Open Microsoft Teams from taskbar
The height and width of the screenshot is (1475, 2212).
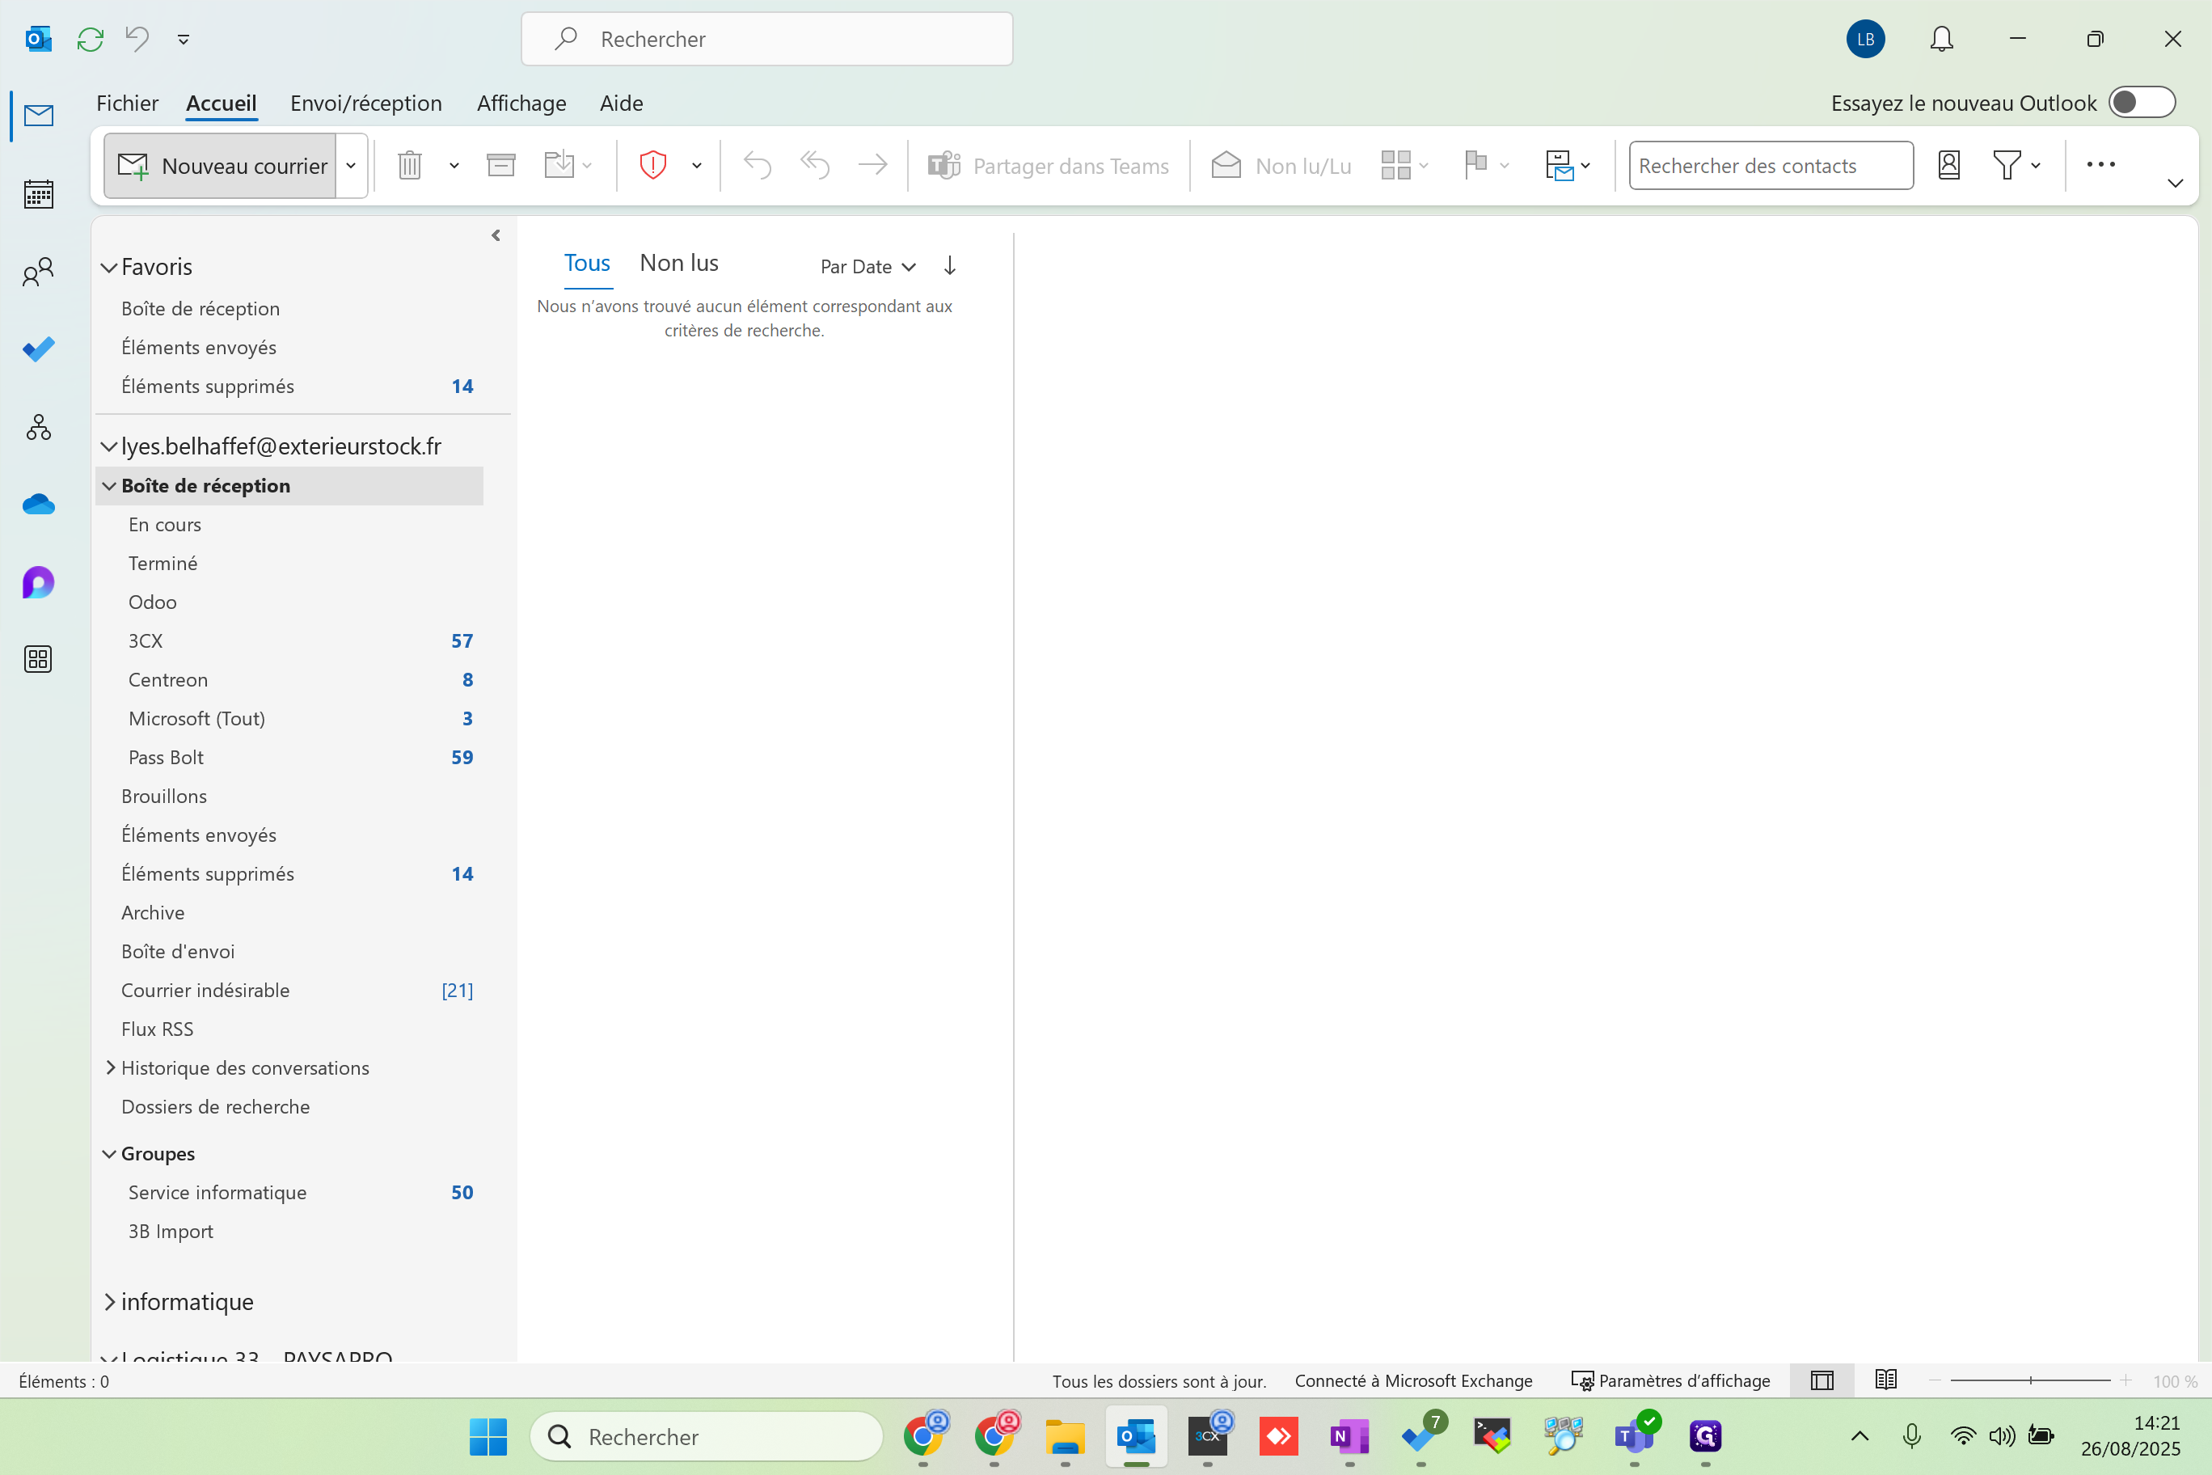tap(1635, 1436)
